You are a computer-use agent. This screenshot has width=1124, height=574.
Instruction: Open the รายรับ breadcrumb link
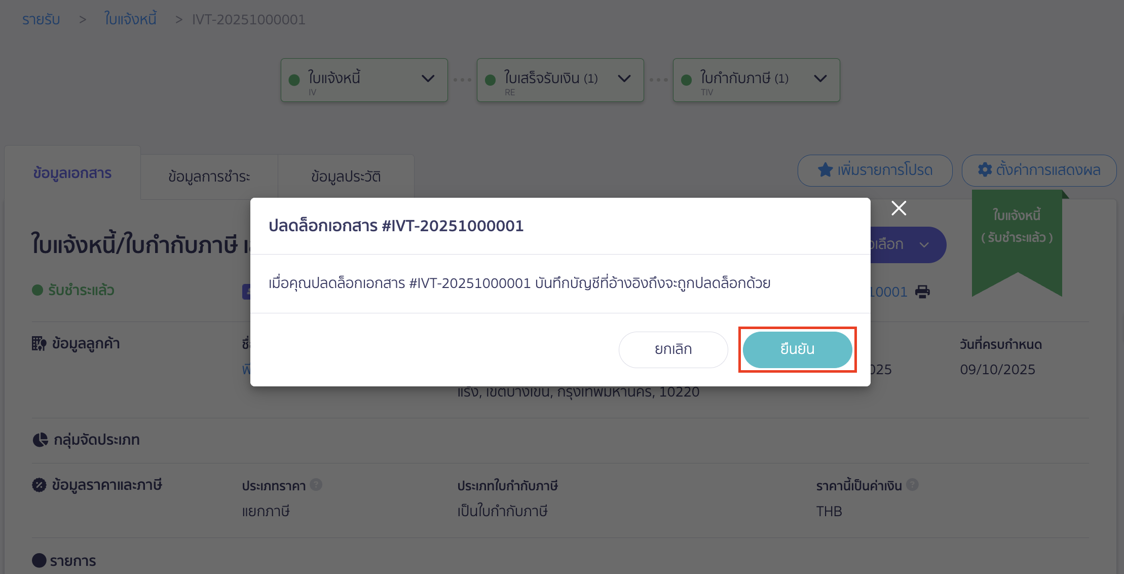(41, 19)
